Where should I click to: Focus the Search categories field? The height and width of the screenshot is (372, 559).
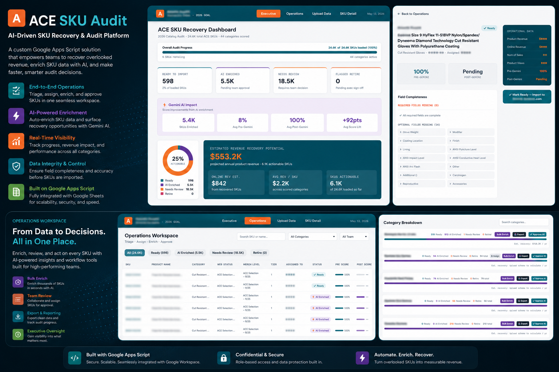click(x=524, y=222)
